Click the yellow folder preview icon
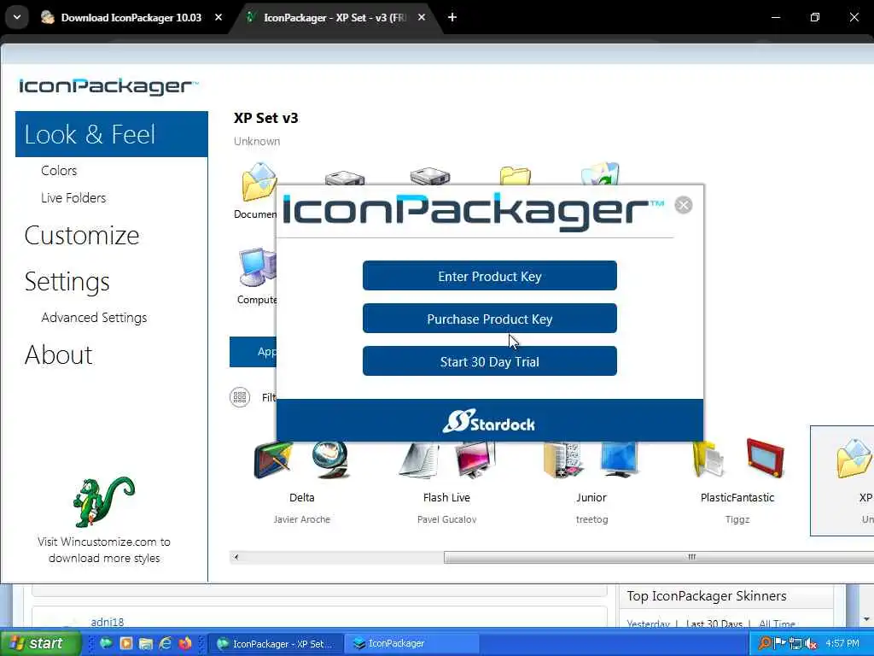This screenshot has height=656, width=874. click(x=515, y=175)
